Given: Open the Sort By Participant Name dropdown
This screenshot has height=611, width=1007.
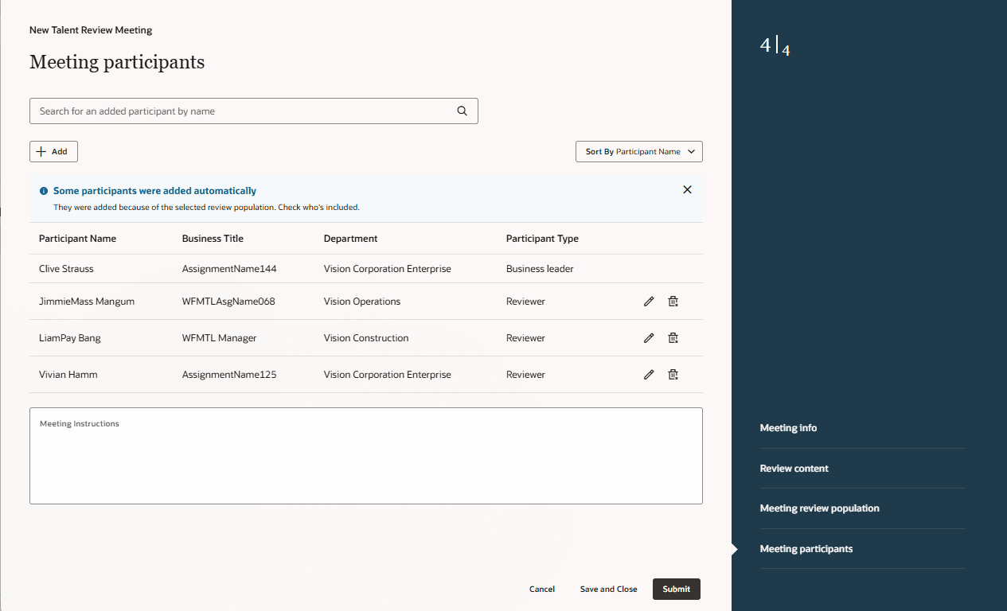Looking at the screenshot, I should click(639, 151).
